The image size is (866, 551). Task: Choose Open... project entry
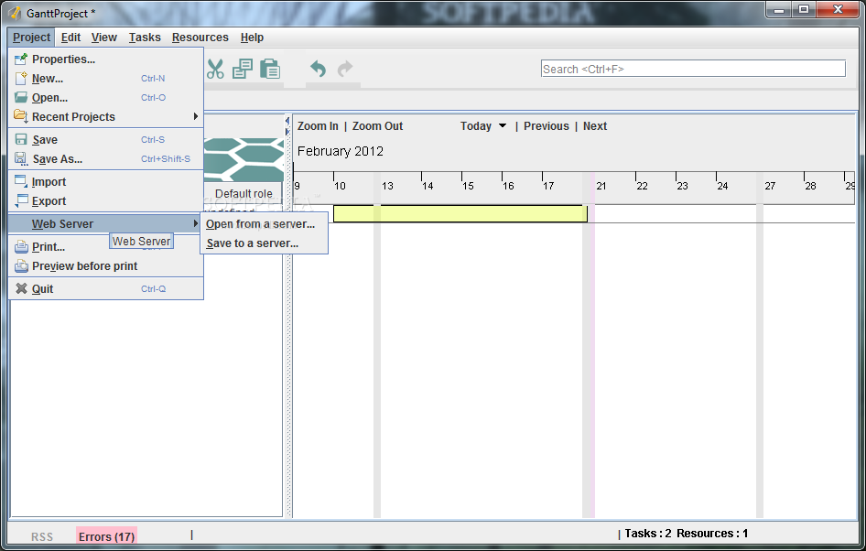click(x=106, y=98)
